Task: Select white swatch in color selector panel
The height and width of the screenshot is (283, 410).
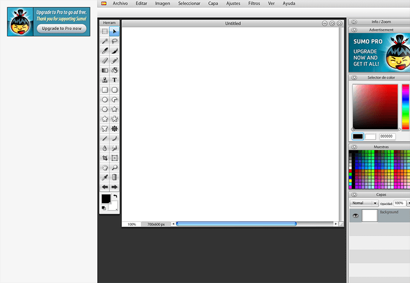Action: (x=370, y=137)
